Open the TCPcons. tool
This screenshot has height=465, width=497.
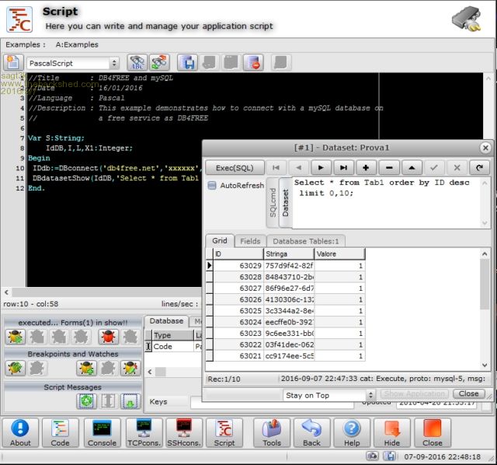click(143, 433)
